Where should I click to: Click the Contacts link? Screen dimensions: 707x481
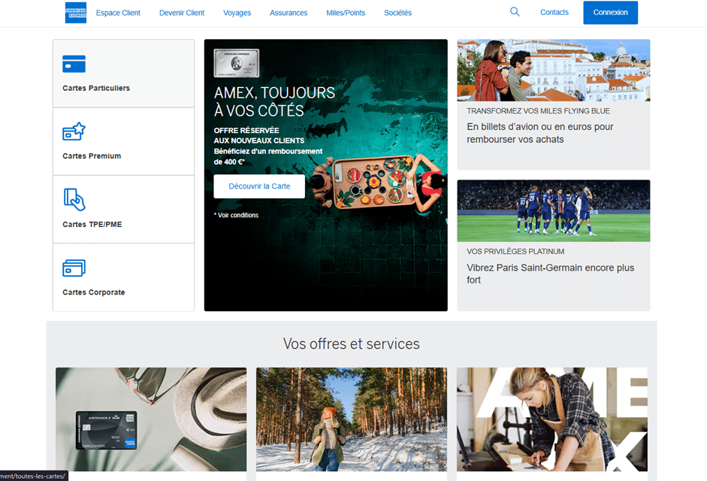pos(554,13)
